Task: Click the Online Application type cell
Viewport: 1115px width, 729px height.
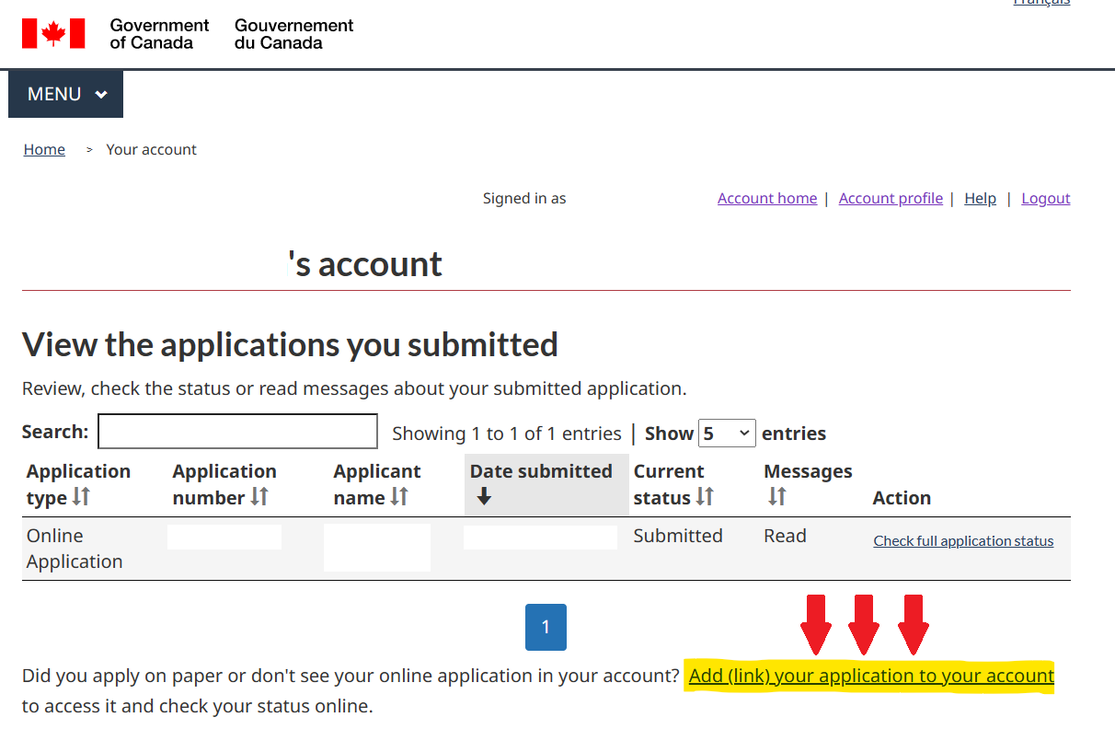Action: click(75, 549)
